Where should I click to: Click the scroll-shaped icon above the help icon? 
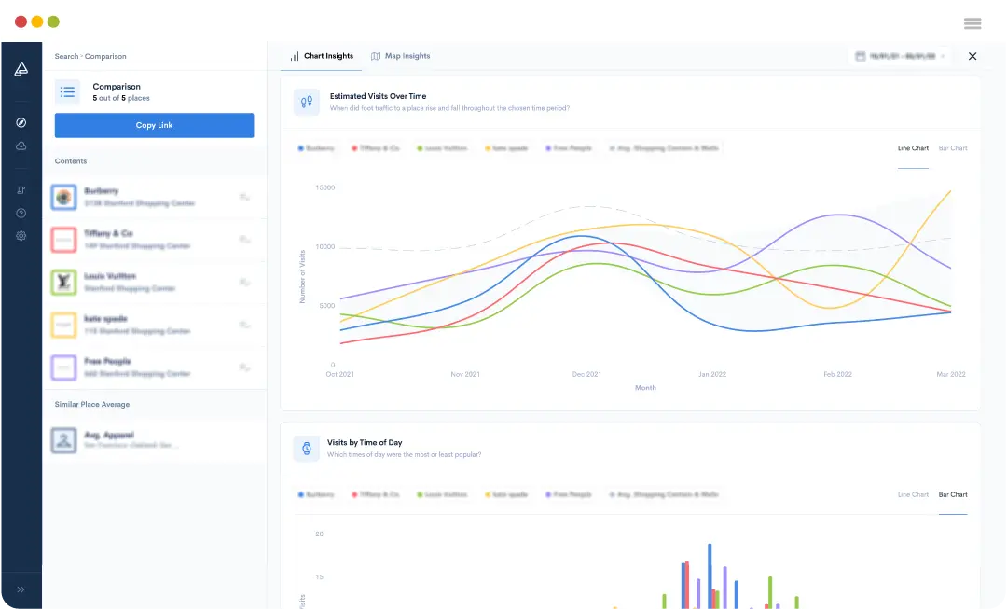click(x=21, y=190)
